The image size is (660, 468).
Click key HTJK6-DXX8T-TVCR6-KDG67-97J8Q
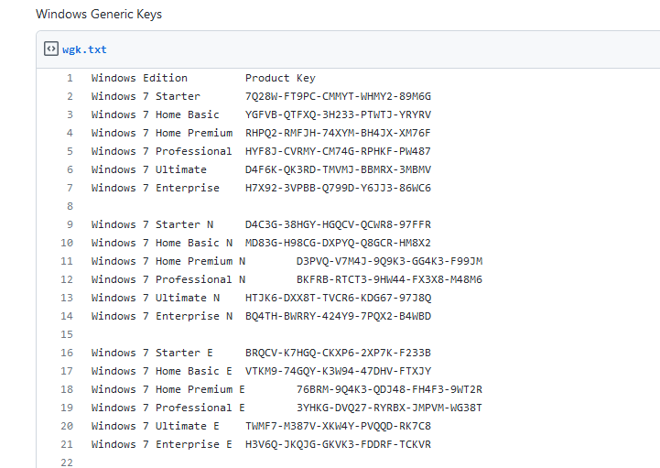338,298
